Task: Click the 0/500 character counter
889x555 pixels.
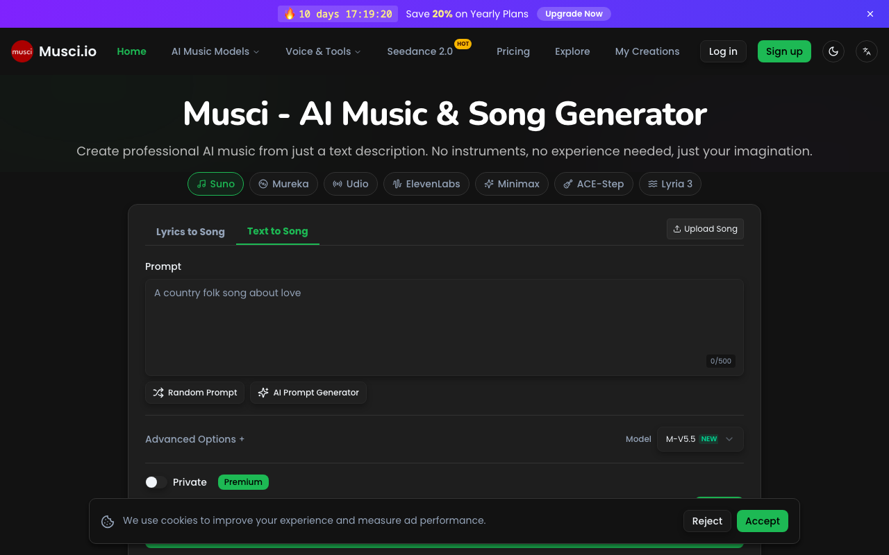Action: click(x=720, y=361)
